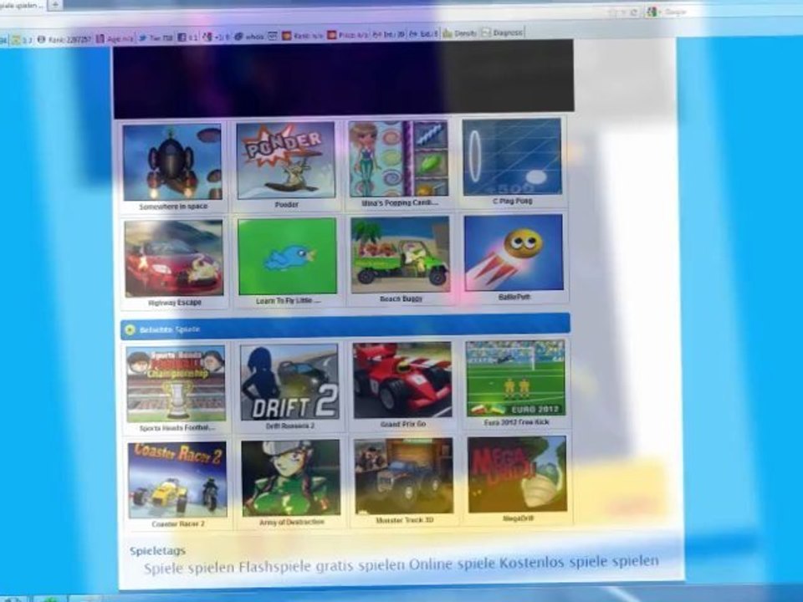Open the Monster Truck 3D thumbnail
Screen dimensions: 803x602
click(x=404, y=476)
